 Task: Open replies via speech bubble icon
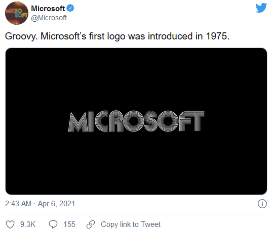click(53, 224)
